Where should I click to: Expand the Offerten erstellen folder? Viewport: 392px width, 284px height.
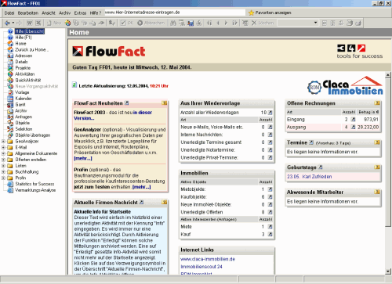pyautogui.click(x=3, y=160)
